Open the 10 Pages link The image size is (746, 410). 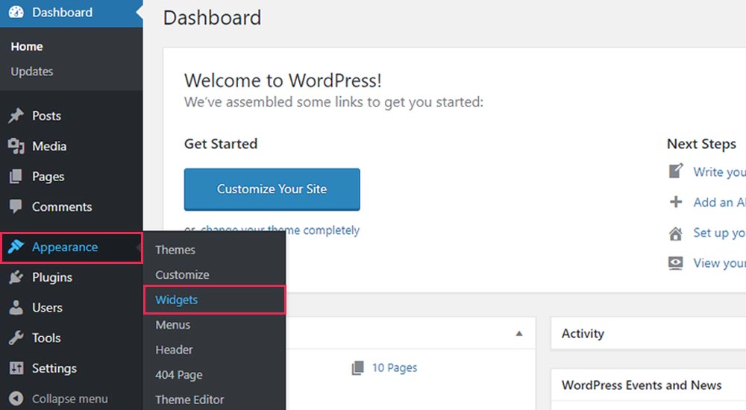point(395,368)
